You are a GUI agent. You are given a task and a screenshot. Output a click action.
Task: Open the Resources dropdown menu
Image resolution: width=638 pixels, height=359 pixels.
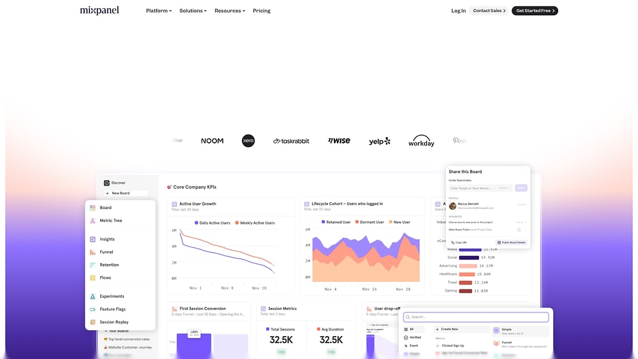[x=230, y=11]
